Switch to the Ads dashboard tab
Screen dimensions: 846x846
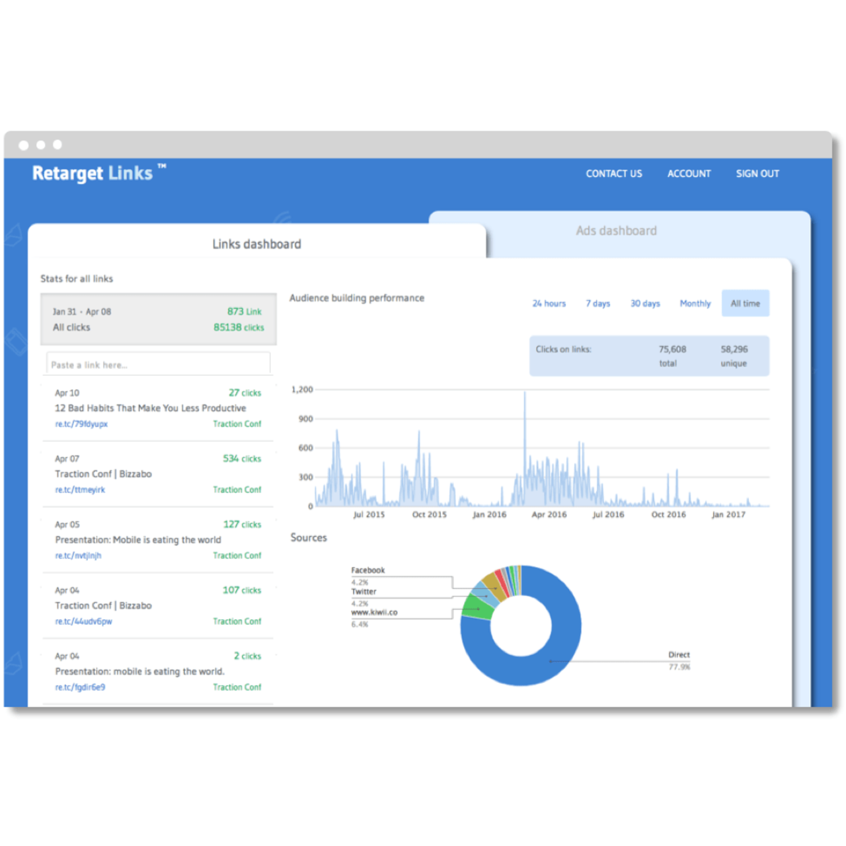616,231
